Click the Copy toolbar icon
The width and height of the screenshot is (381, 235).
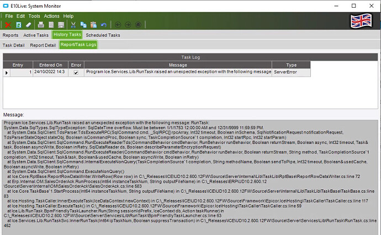pos(83,25)
